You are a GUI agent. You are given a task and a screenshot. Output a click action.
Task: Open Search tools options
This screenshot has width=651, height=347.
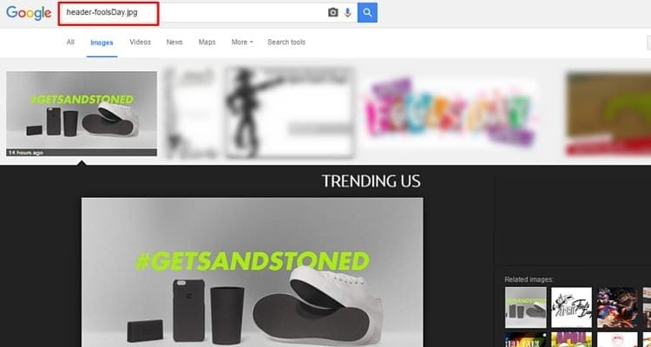click(x=286, y=42)
